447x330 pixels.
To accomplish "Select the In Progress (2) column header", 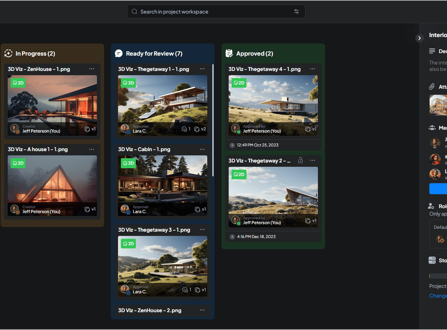I will (35, 54).
